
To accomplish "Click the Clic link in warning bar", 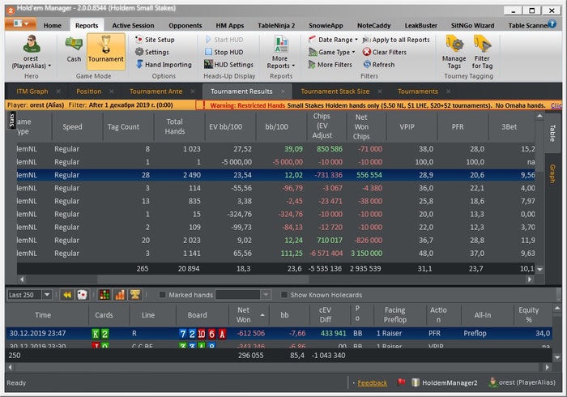I will [x=556, y=105].
